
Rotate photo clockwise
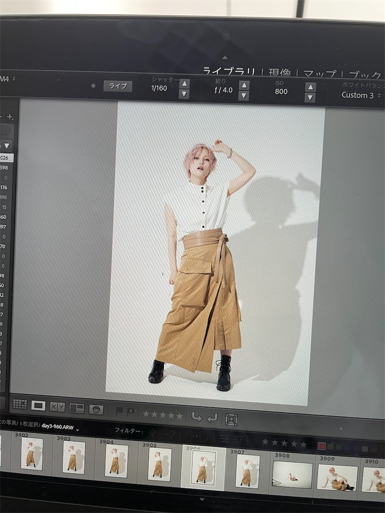pos(212,418)
